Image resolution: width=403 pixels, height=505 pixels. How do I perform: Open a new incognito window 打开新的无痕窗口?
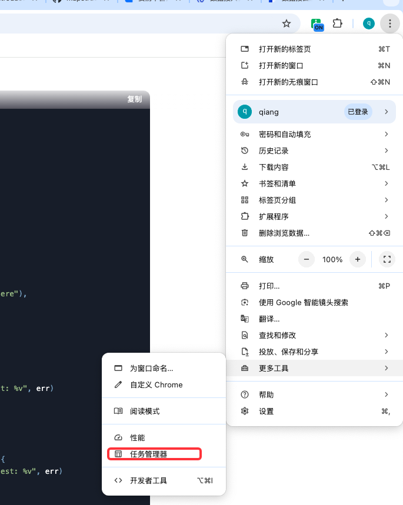click(x=314, y=82)
